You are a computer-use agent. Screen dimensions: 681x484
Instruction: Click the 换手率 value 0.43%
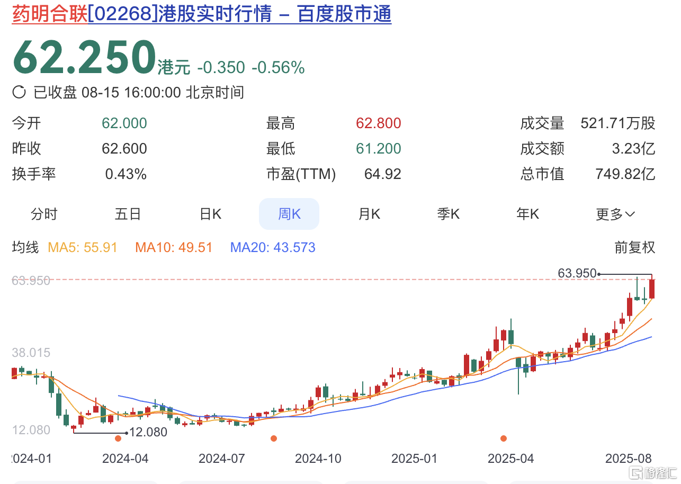(126, 174)
